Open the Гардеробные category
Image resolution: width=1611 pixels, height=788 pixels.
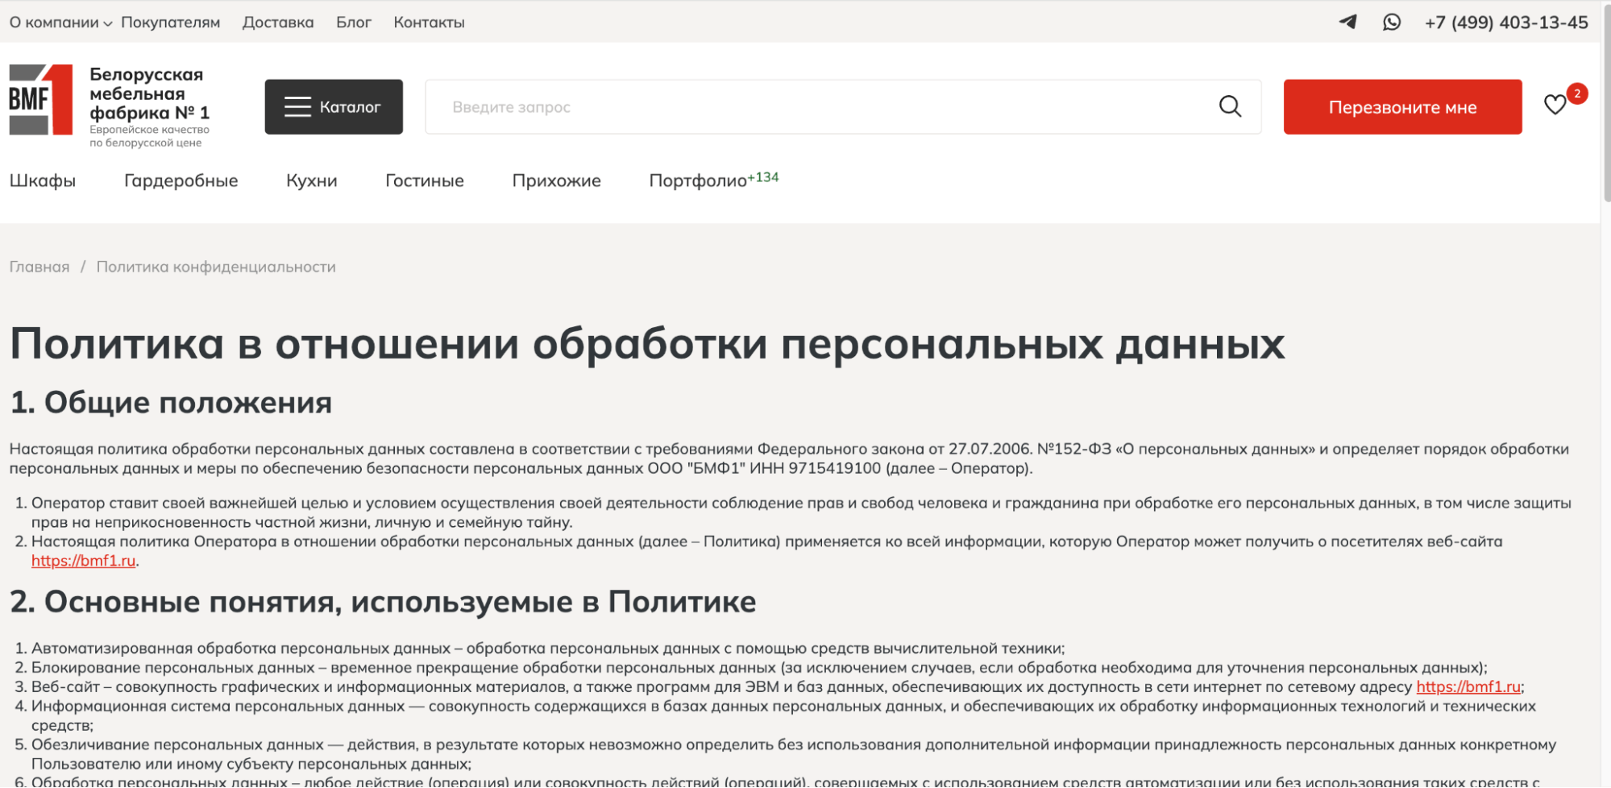pyautogui.click(x=181, y=180)
